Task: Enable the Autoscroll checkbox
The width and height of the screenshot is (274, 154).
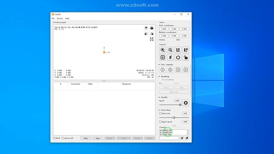Action: [63, 138]
